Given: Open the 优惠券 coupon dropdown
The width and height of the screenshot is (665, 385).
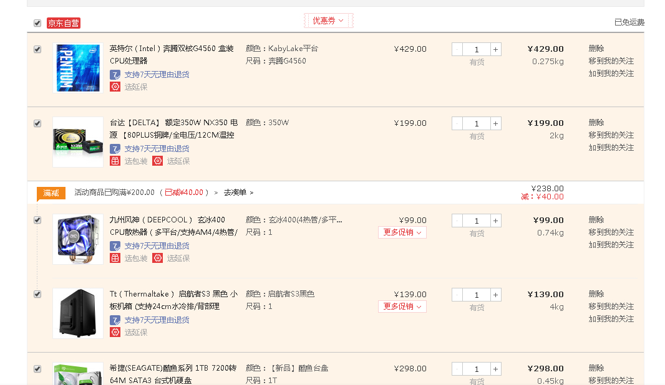Looking at the screenshot, I should pos(328,21).
